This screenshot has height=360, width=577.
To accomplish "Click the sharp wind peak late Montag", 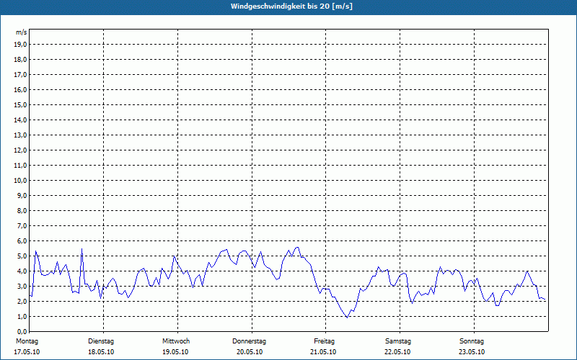I will tap(82, 249).
